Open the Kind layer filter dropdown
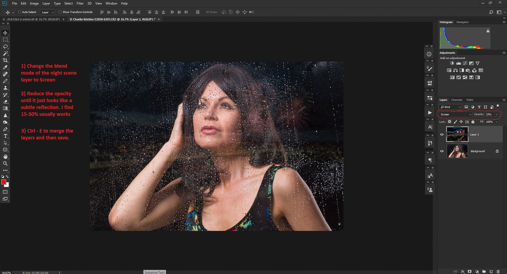The image size is (507, 274). 450,107
